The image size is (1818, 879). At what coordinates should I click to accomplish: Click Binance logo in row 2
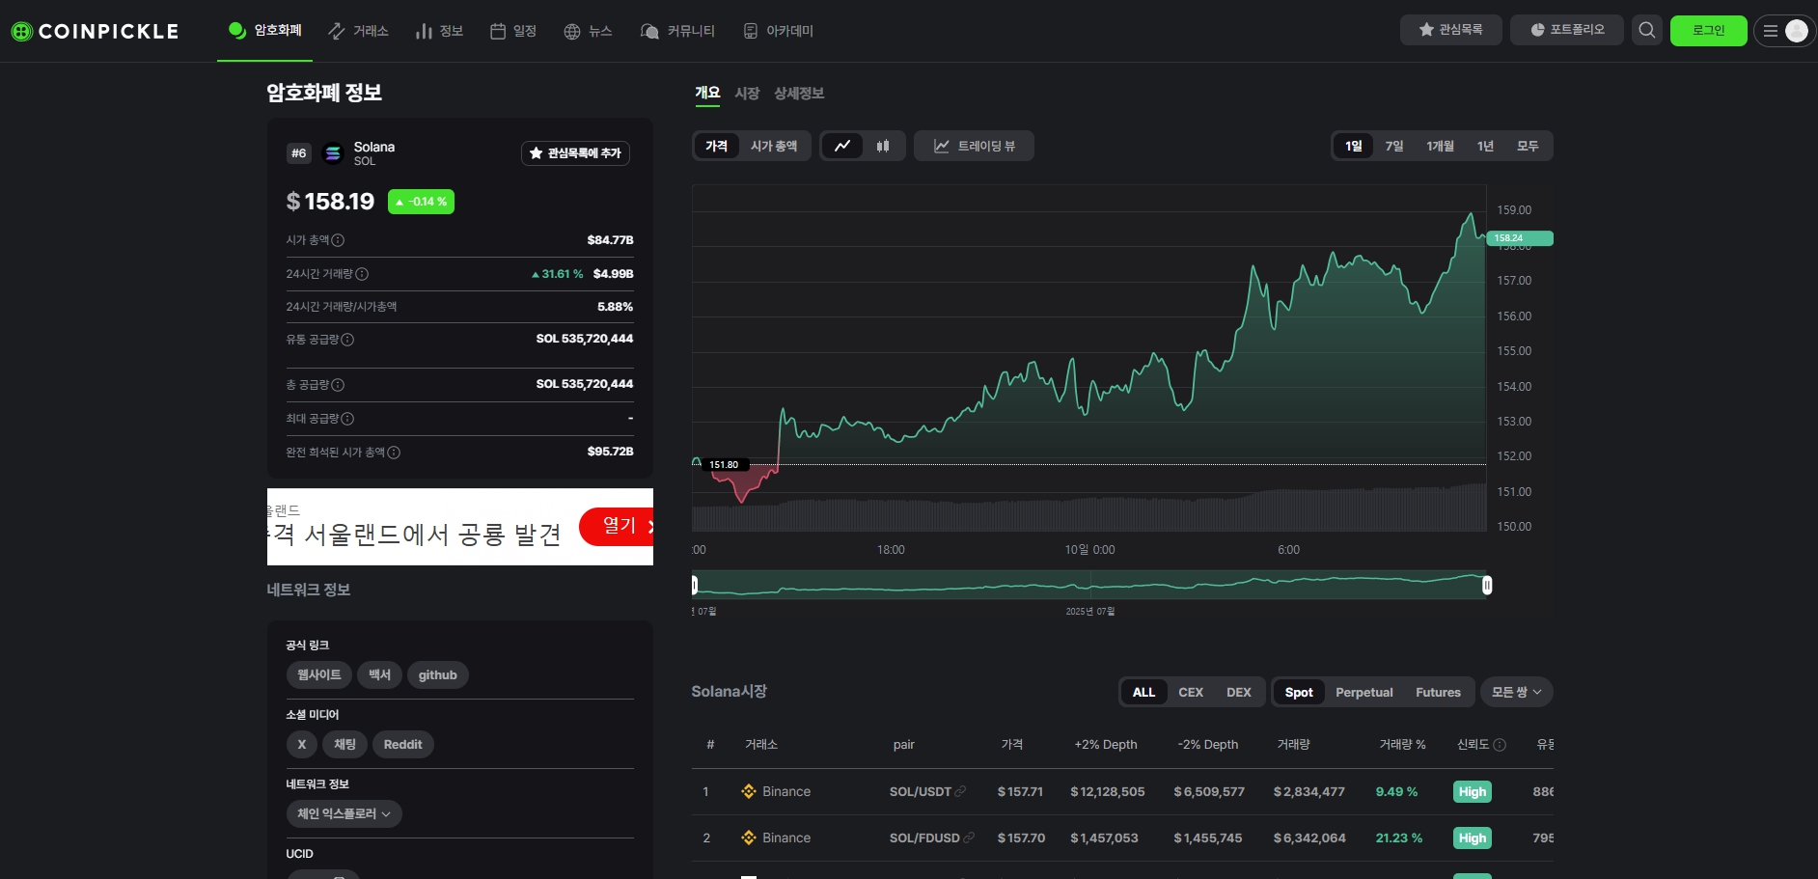pyautogui.click(x=749, y=838)
